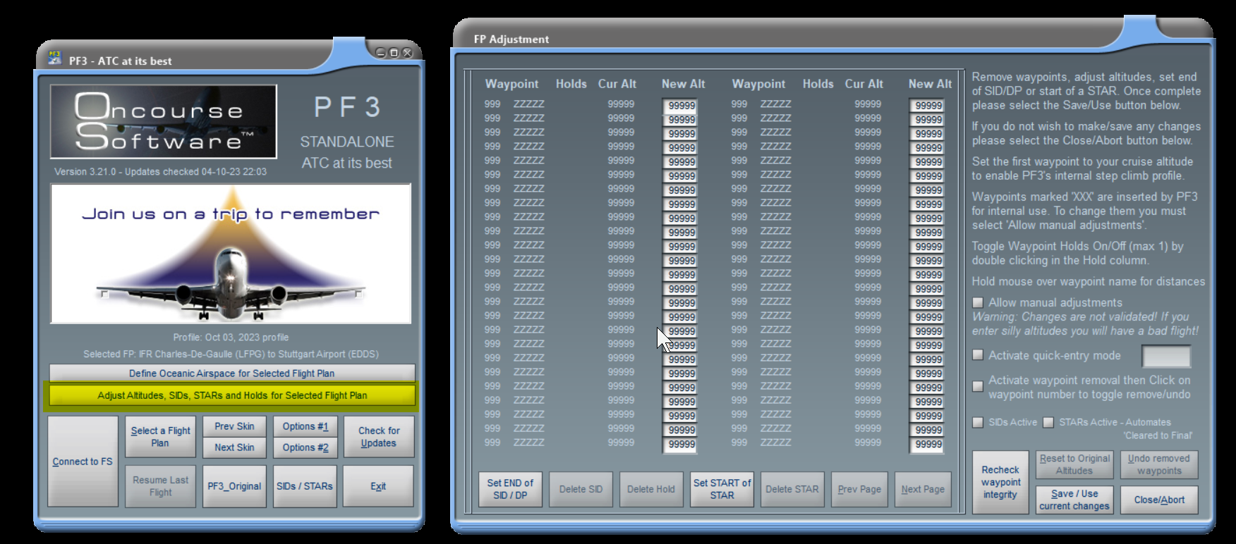Click first 999 number in left column
This screenshot has width=1236, height=544.
coord(492,104)
